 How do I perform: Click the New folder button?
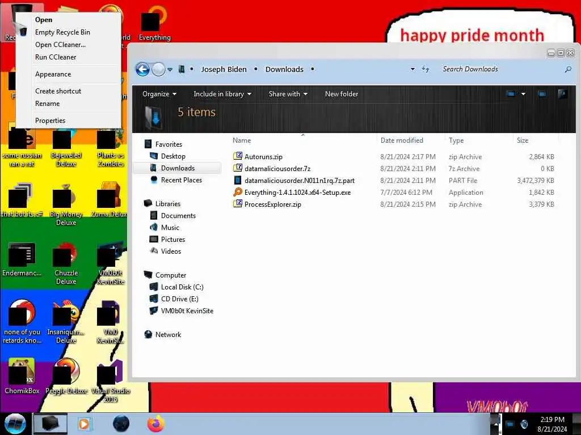[341, 94]
